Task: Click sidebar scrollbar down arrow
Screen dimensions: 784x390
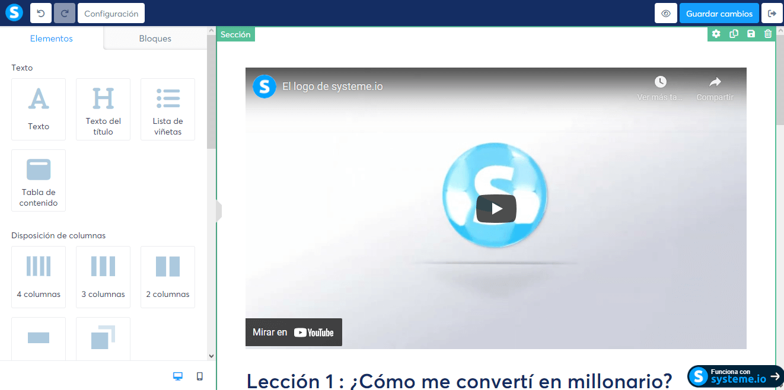Action: (212, 356)
